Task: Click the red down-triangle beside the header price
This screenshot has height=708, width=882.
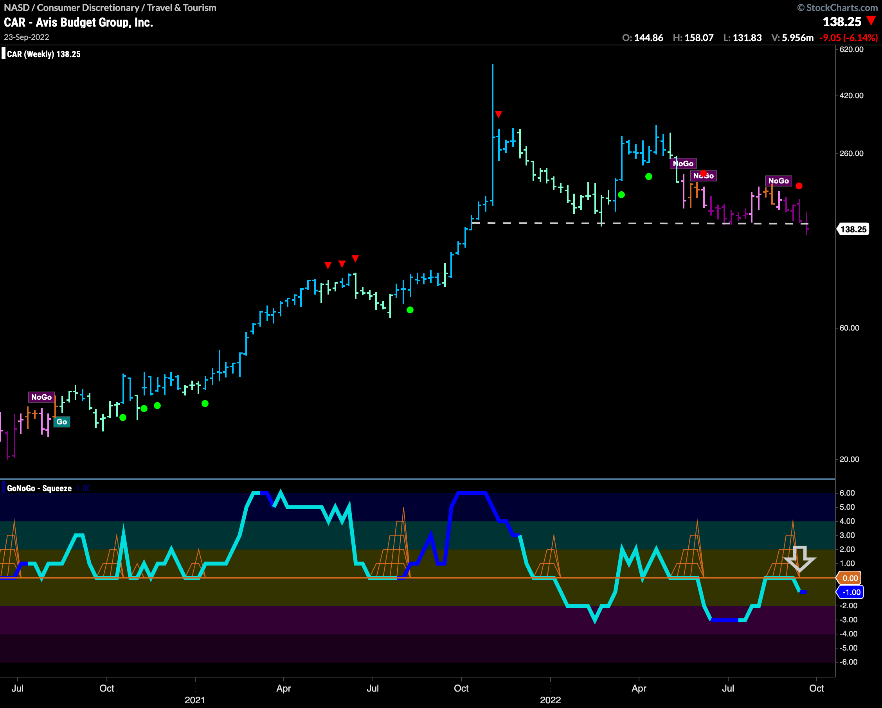Action: [x=871, y=20]
